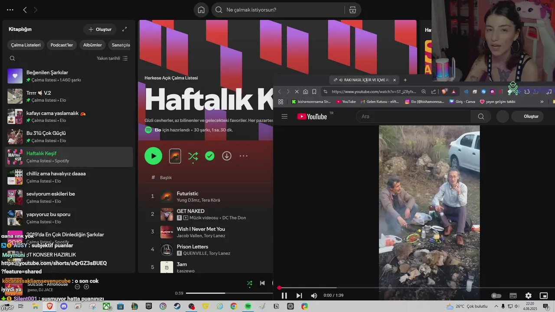The height and width of the screenshot is (312, 555).
Task: Open Spotify Home via house icon
Action: pos(201,10)
